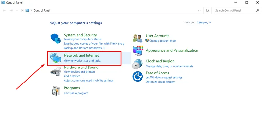Open the Recent locations dropdown arrow
The image size is (262, 136).
[17, 11]
